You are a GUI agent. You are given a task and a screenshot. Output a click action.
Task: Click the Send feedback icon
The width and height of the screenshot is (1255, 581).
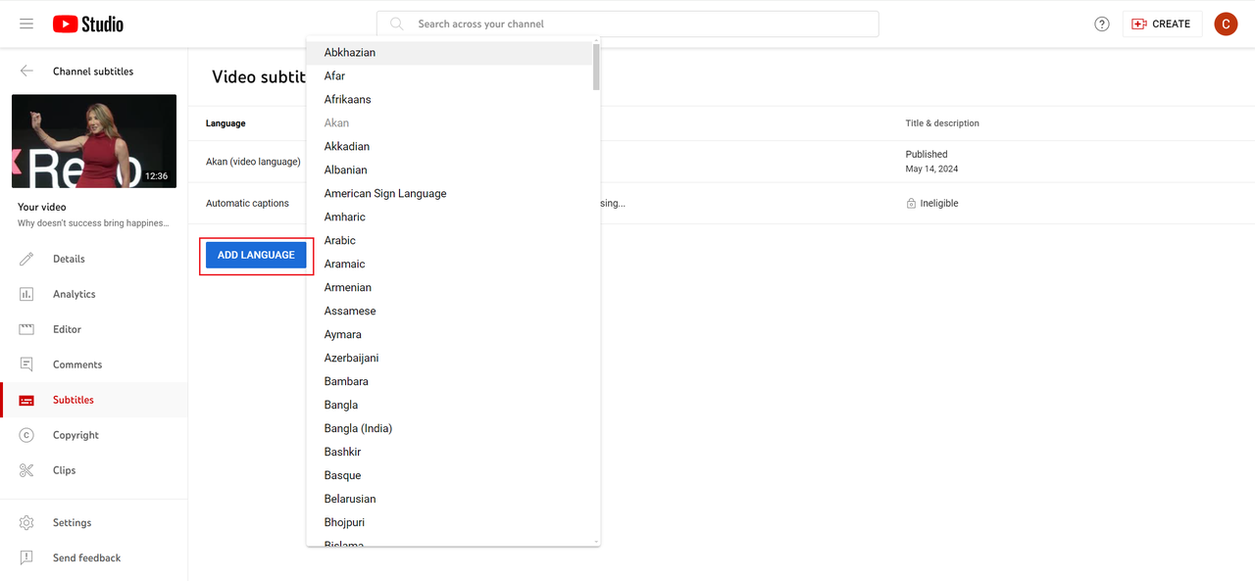(x=26, y=557)
